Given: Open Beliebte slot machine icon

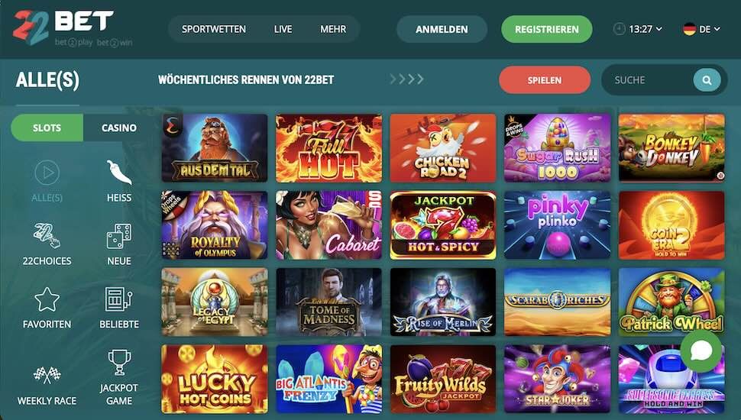Looking at the screenshot, I should tap(119, 299).
